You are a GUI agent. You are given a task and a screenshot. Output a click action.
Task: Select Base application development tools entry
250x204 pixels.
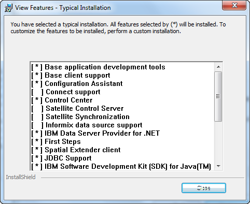coord(98,67)
